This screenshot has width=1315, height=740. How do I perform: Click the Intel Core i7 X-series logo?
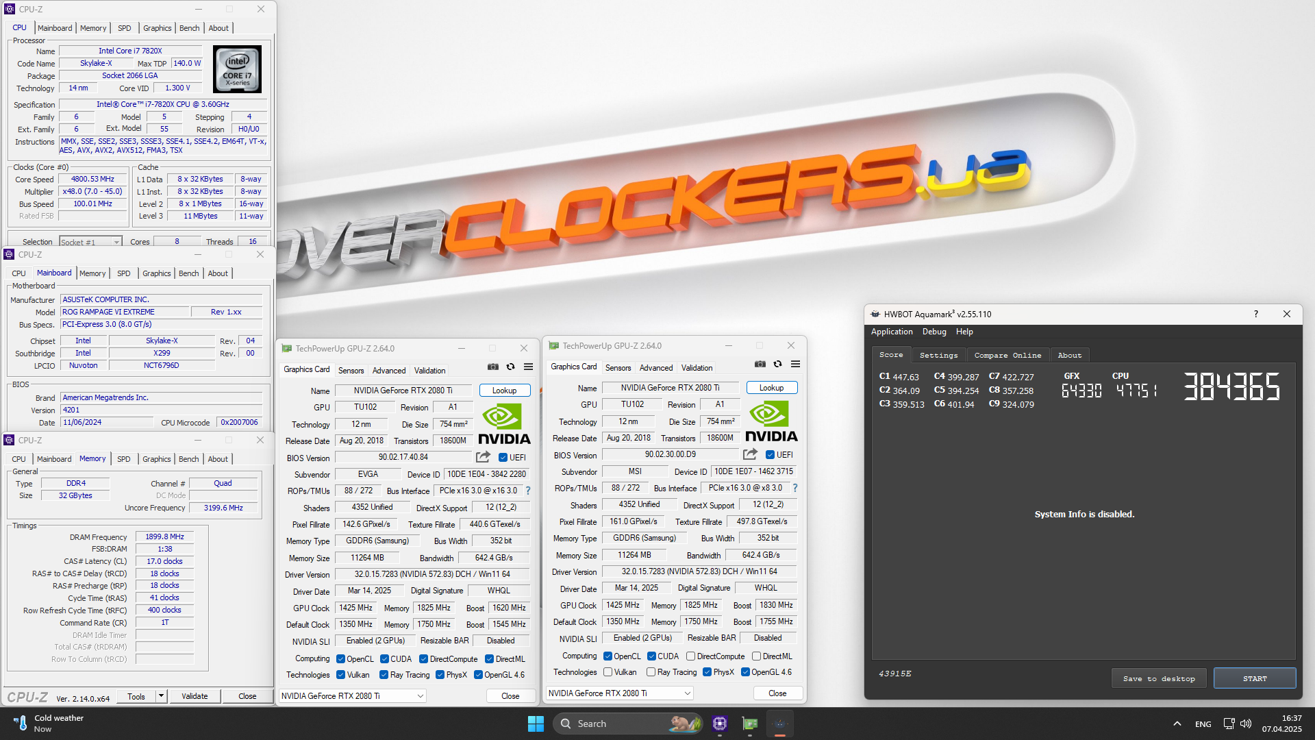[x=237, y=70]
